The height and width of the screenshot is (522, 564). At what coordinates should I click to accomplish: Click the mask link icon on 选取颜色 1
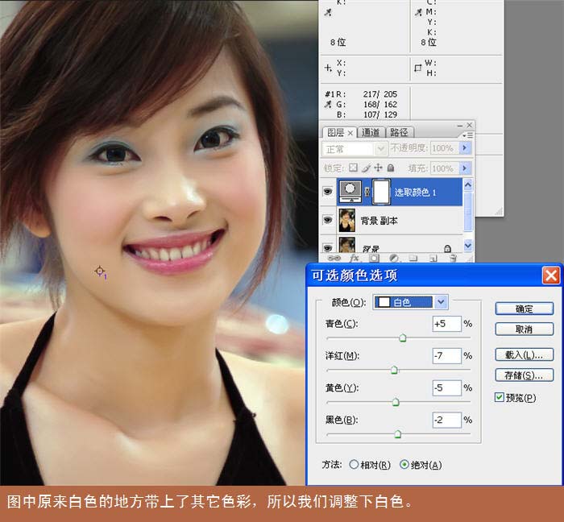click(x=367, y=192)
